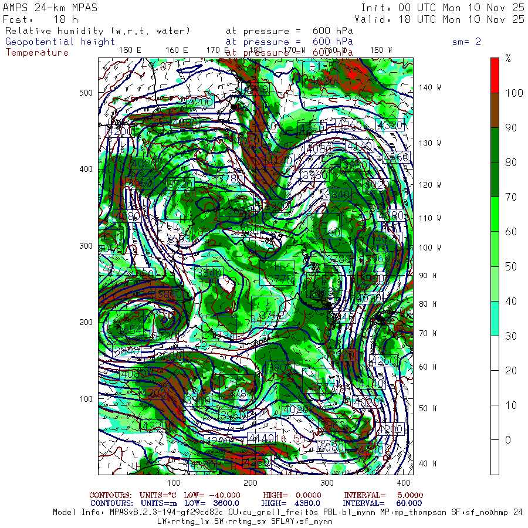Choose the cyan 30–40 colorbar segment
The width and height of the screenshot is (528, 528).
pyautogui.click(x=495, y=318)
